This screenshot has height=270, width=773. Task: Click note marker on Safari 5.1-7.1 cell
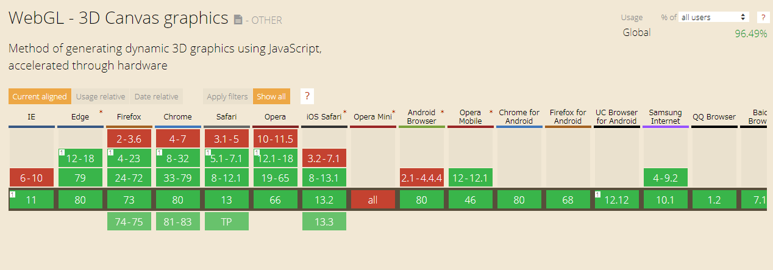[208, 152]
